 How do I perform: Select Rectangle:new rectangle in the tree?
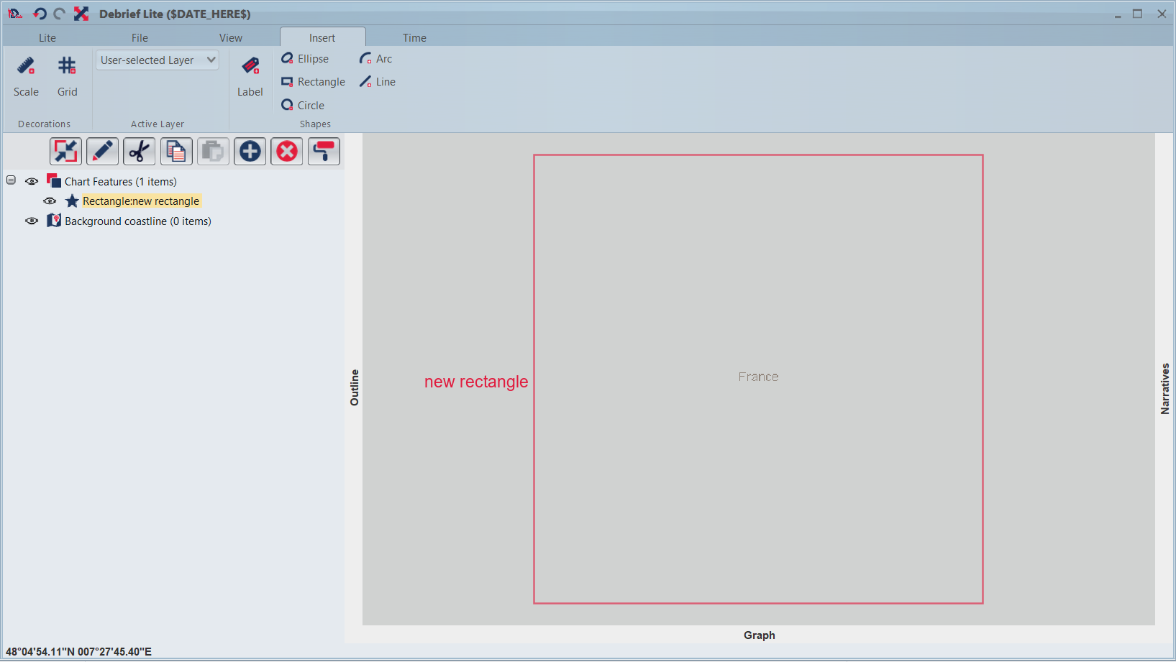pyautogui.click(x=141, y=201)
